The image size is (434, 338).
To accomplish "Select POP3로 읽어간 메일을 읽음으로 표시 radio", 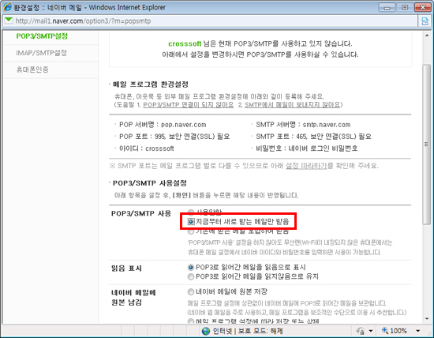I will [191, 268].
